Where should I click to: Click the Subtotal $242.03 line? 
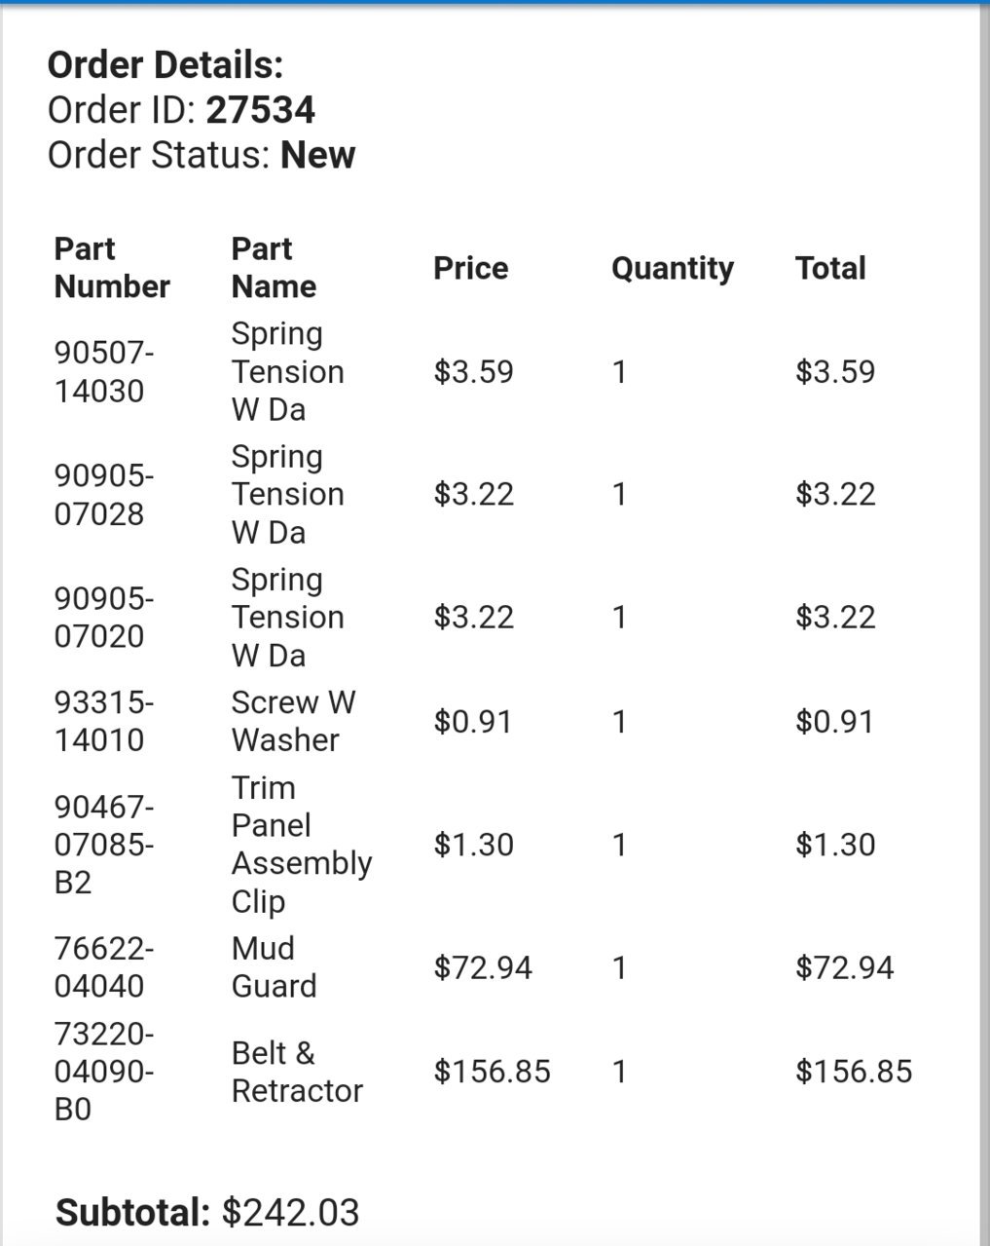click(207, 1213)
